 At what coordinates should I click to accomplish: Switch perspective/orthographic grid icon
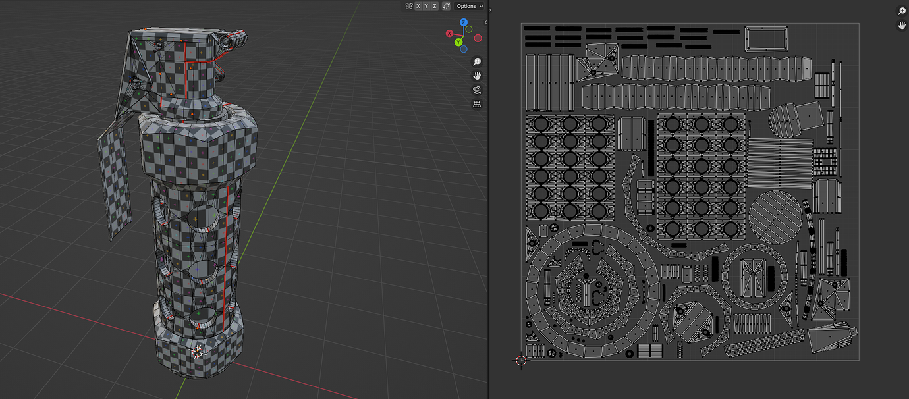[x=478, y=104]
